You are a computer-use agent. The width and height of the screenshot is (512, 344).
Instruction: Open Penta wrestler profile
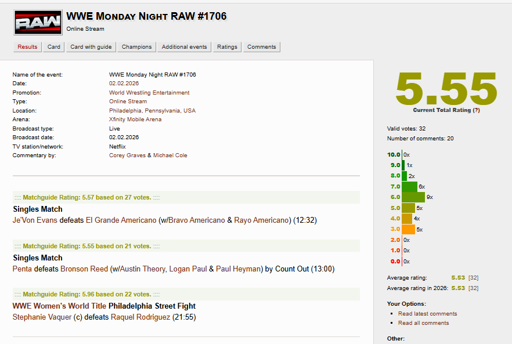tap(22, 269)
